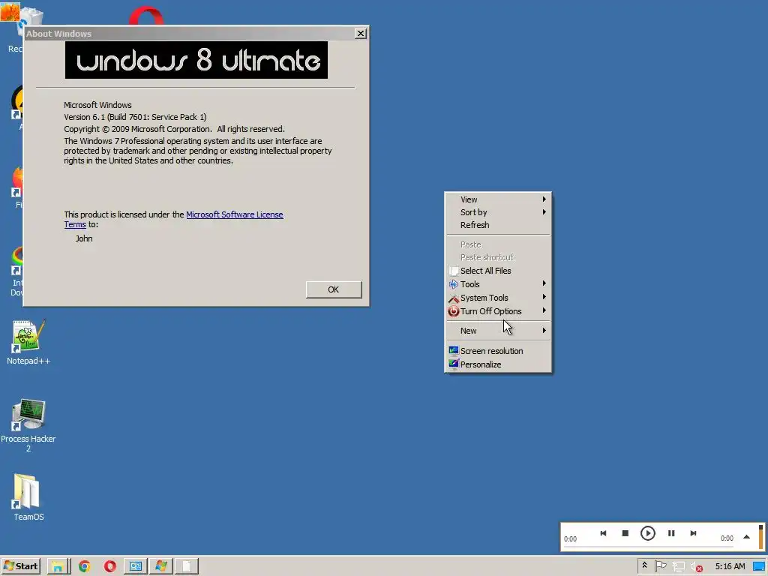
Task: Click the Personalize menu icon
Action: [454, 364]
